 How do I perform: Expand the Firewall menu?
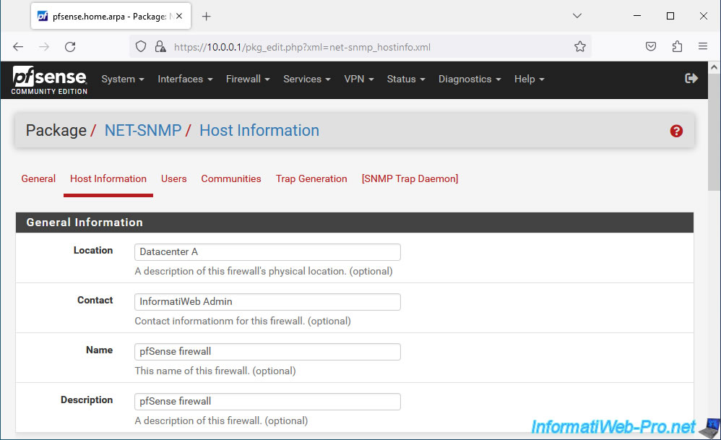click(x=248, y=79)
